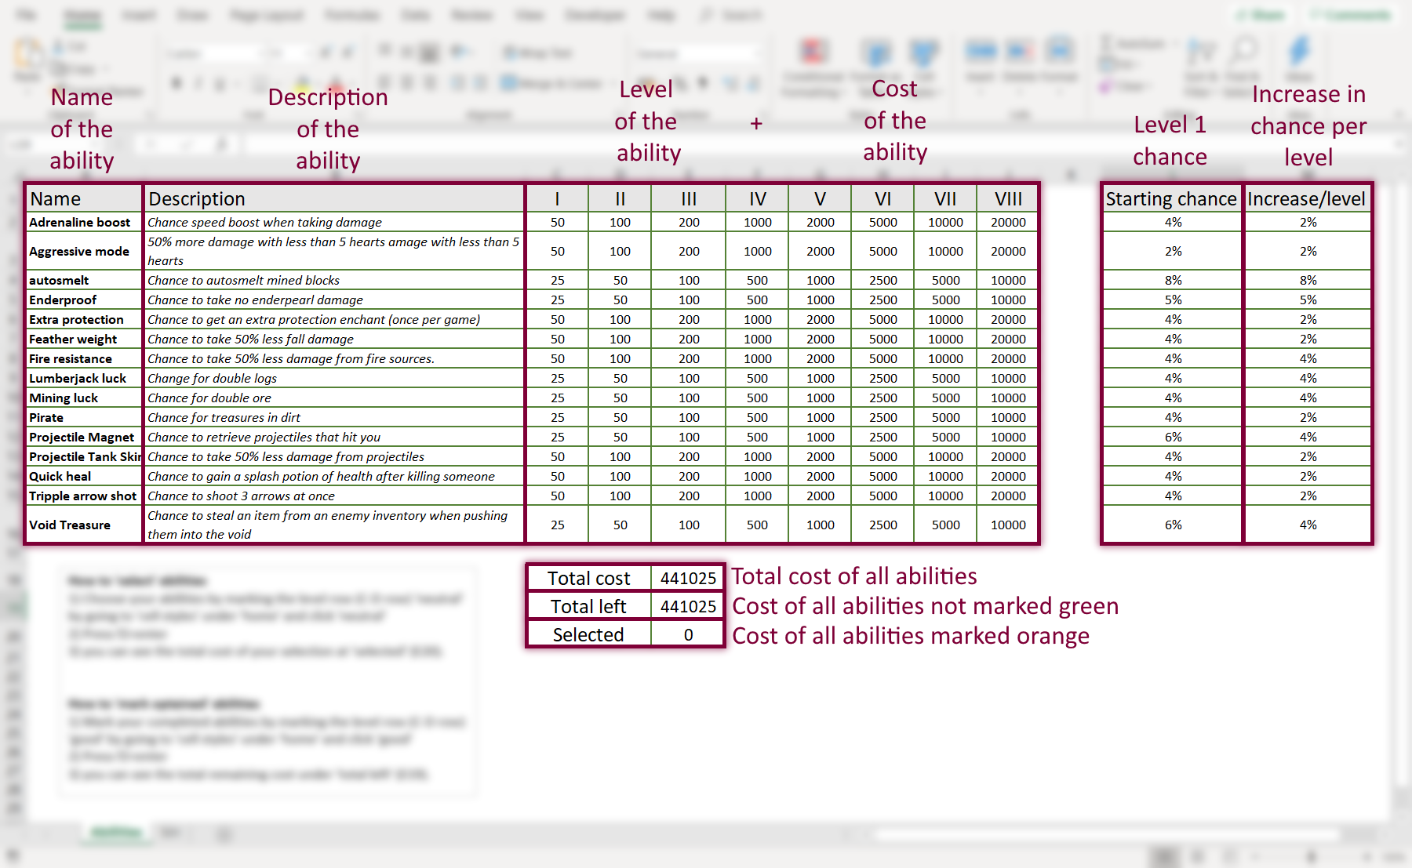Select the Fire resistance name cell
The height and width of the screenshot is (868, 1412).
(x=84, y=359)
